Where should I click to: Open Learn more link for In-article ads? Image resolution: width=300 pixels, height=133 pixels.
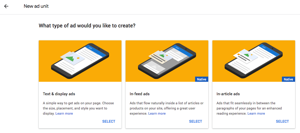click(x=256, y=113)
